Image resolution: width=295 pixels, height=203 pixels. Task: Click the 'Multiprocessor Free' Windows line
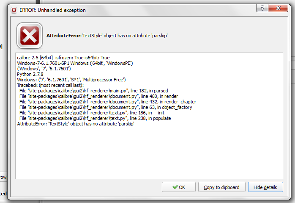pyautogui.click(x=71, y=80)
